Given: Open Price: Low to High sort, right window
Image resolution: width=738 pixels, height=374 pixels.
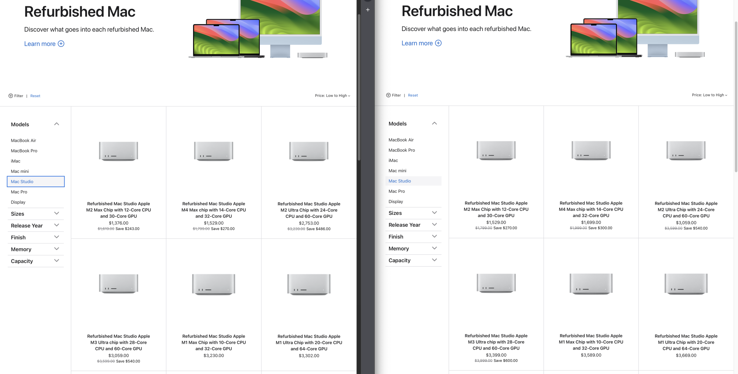Looking at the screenshot, I should [710, 95].
